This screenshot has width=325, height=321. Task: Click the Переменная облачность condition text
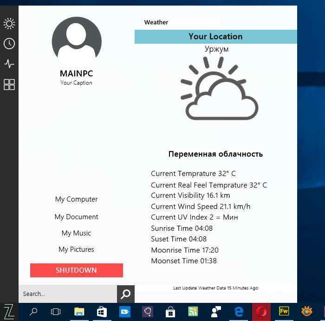pyautogui.click(x=215, y=154)
